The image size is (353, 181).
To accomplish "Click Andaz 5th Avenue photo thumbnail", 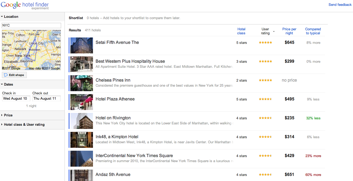I will 82,175.
